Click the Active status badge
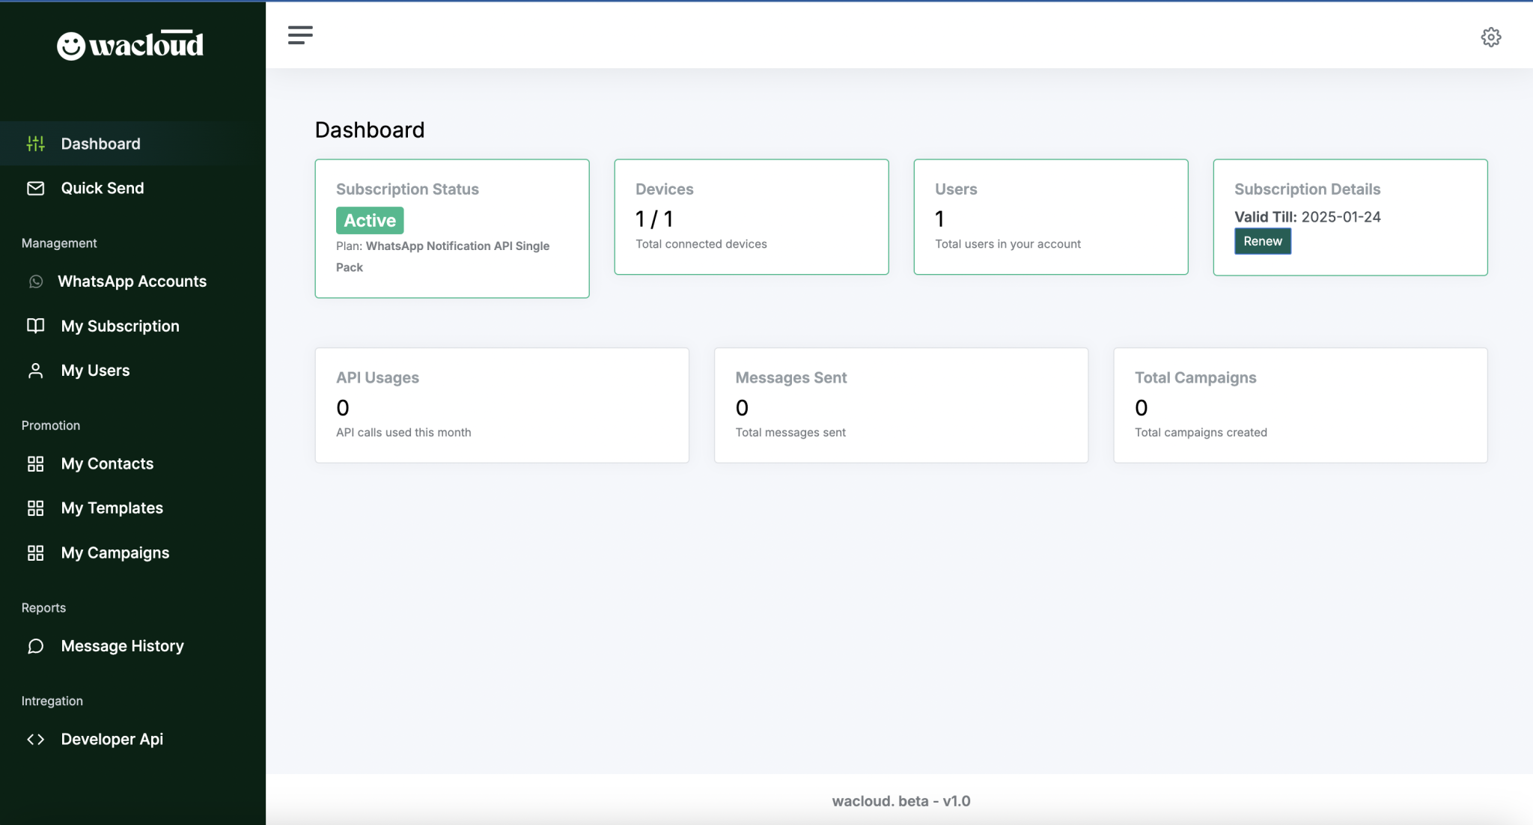This screenshot has width=1533, height=825. tap(370, 221)
